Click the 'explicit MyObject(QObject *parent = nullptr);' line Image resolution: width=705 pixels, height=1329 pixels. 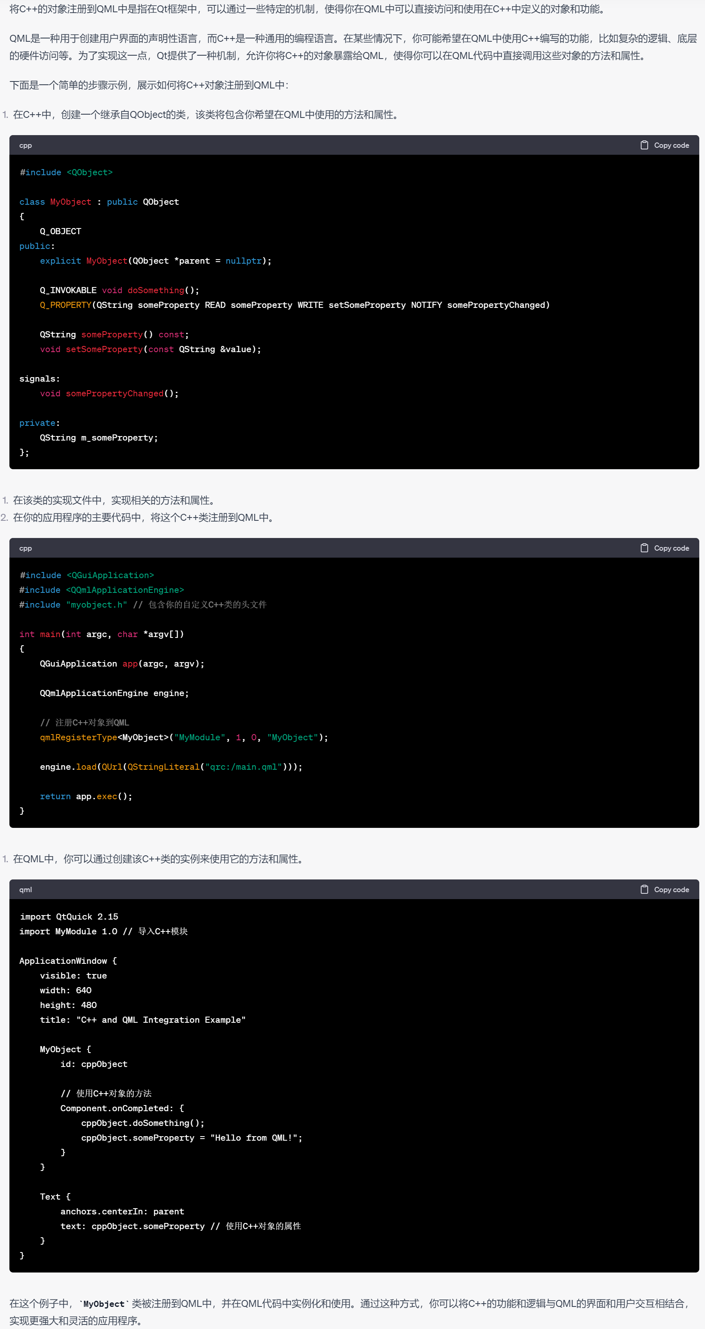pyautogui.click(x=156, y=260)
